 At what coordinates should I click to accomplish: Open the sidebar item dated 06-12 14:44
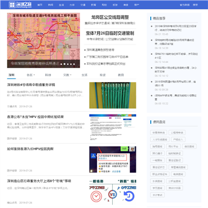tap(176, 56)
